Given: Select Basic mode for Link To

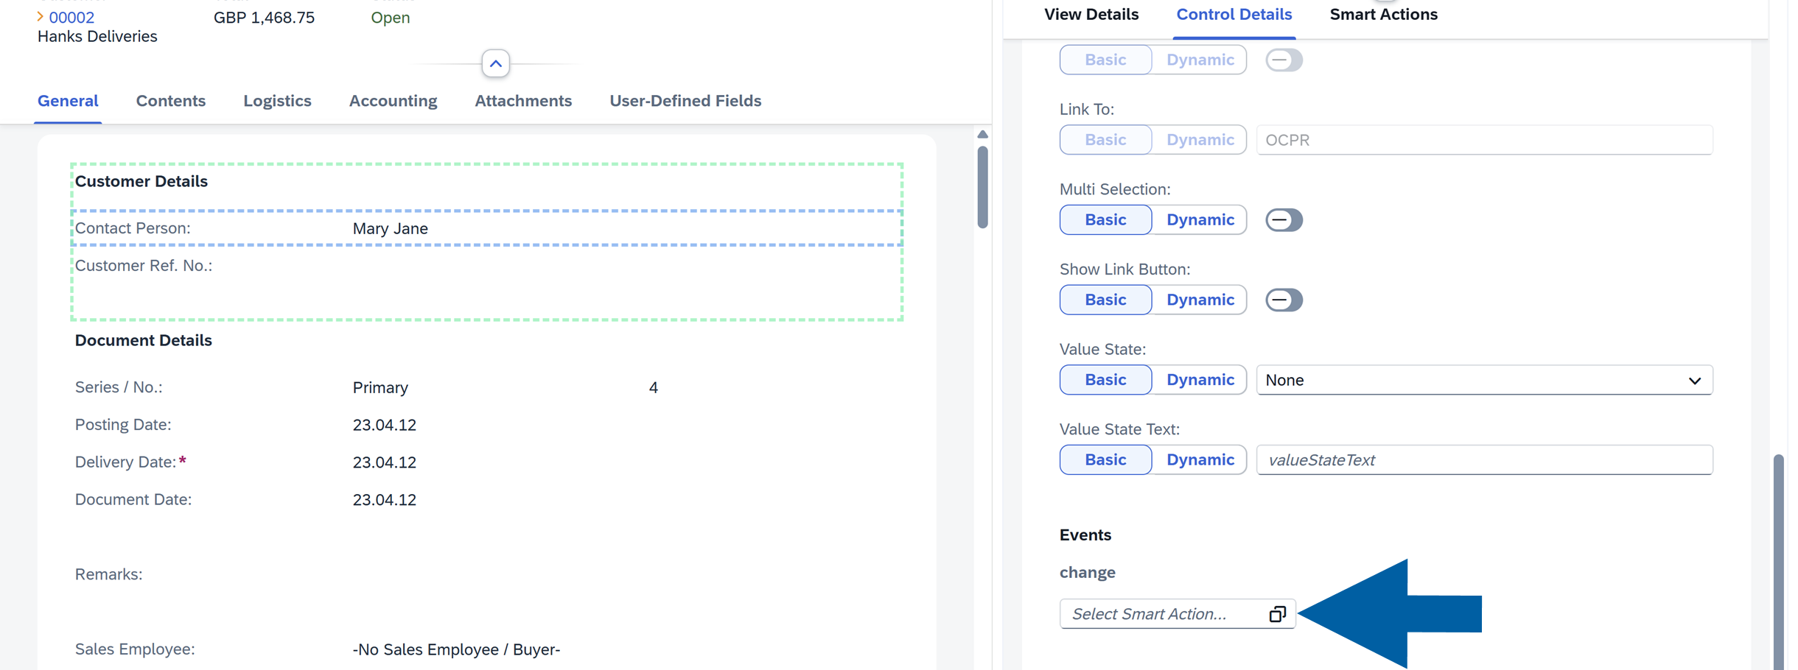Looking at the screenshot, I should [x=1105, y=139].
